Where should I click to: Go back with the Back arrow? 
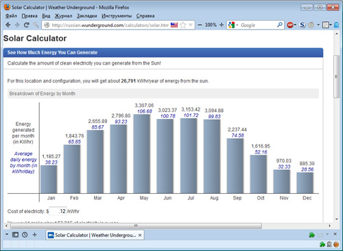click(x=8, y=25)
